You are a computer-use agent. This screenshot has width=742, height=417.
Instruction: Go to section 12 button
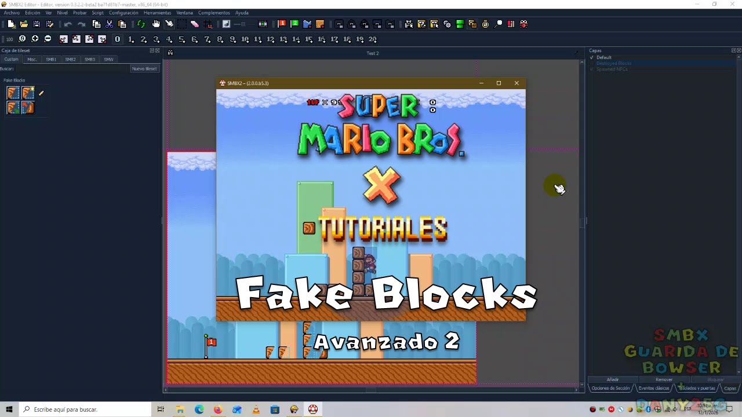point(271,39)
